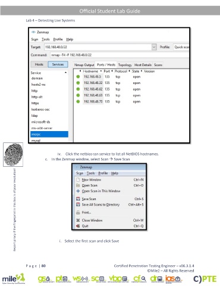Choose Save All Scans to Directory
The height and width of the screenshot is (286, 220).
(x=109, y=204)
